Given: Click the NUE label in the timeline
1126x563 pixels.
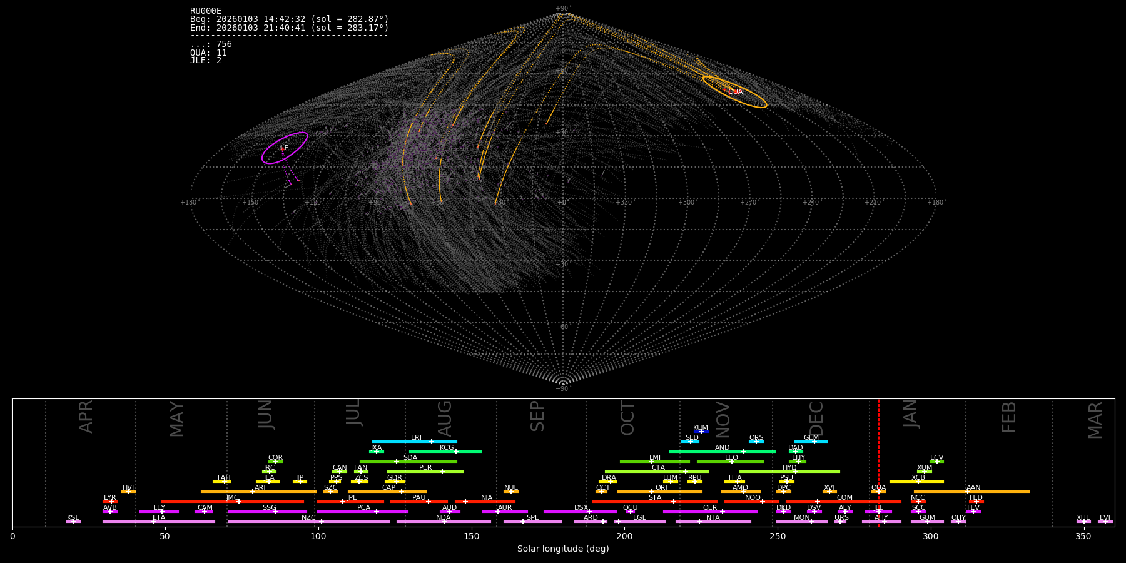Looking at the screenshot, I should click(511, 488).
